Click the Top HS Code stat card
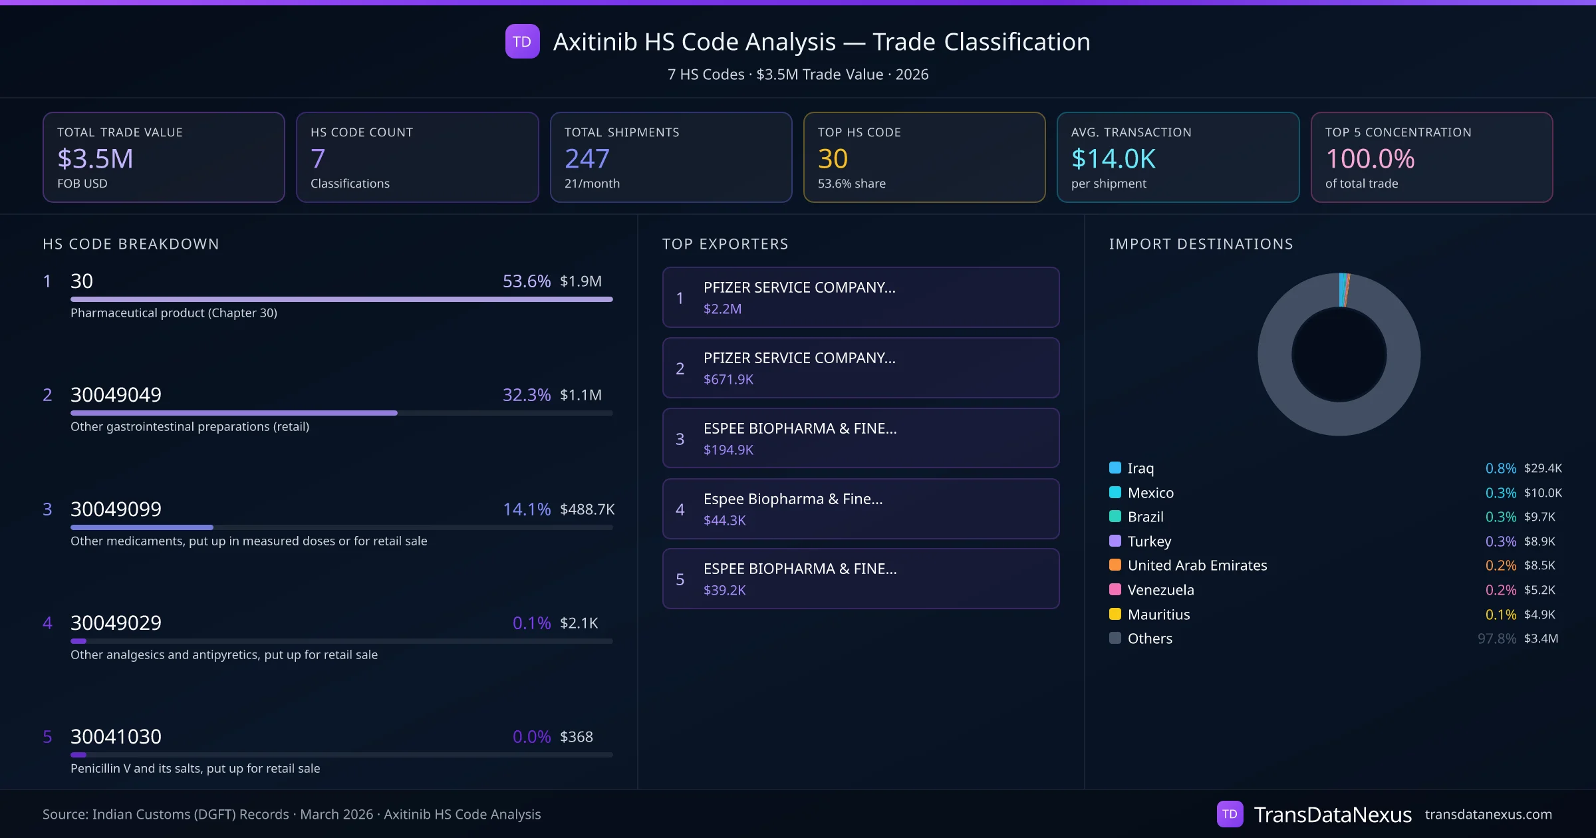The height and width of the screenshot is (838, 1596). point(924,157)
